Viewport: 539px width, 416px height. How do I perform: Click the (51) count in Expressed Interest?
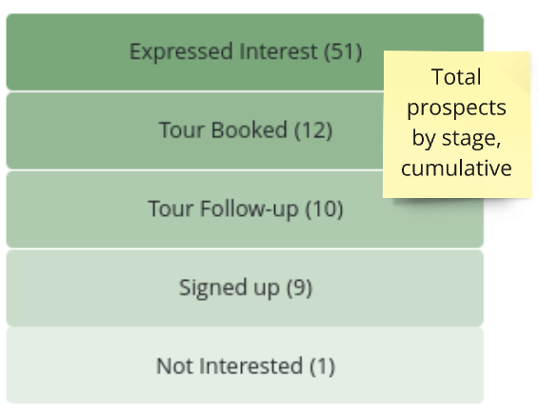pyautogui.click(x=343, y=51)
